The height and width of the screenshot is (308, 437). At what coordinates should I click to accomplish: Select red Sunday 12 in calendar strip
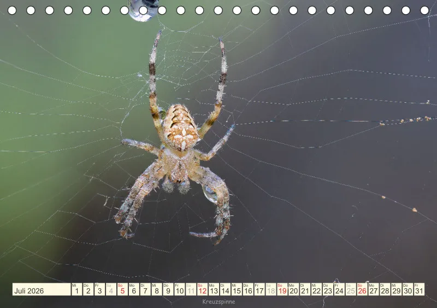(x=202, y=289)
